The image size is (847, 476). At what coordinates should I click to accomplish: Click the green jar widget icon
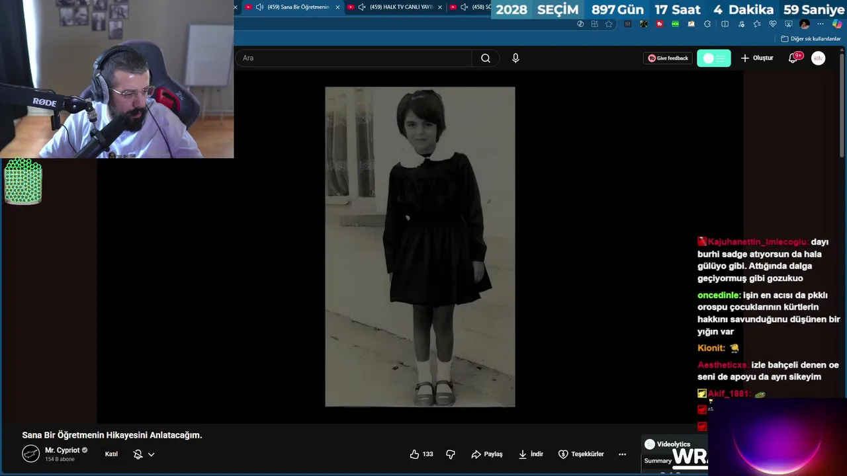(x=23, y=181)
